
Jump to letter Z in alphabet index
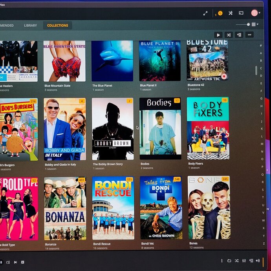pos(264,244)
